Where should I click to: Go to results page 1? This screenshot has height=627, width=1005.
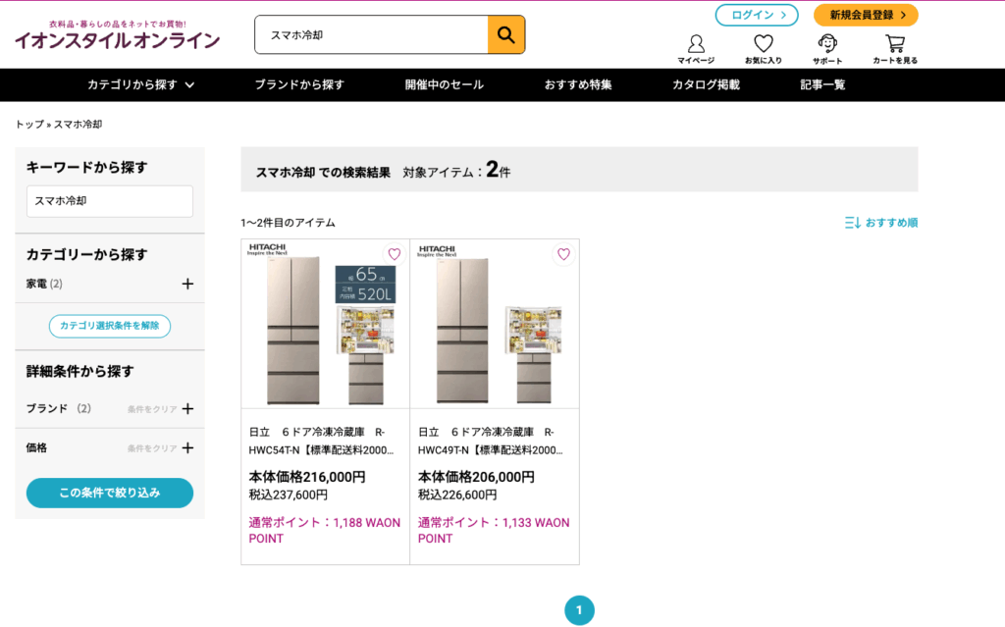click(579, 610)
